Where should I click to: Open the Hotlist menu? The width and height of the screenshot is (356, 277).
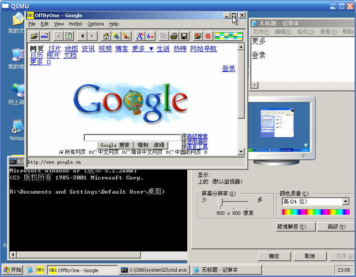click(76, 24)
